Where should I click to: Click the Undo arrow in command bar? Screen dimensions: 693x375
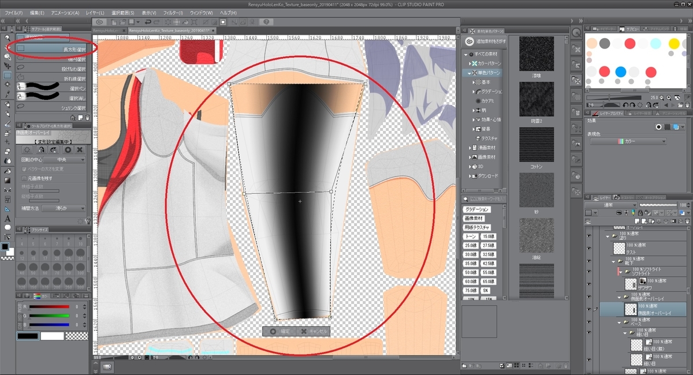(x=148, y=22)
